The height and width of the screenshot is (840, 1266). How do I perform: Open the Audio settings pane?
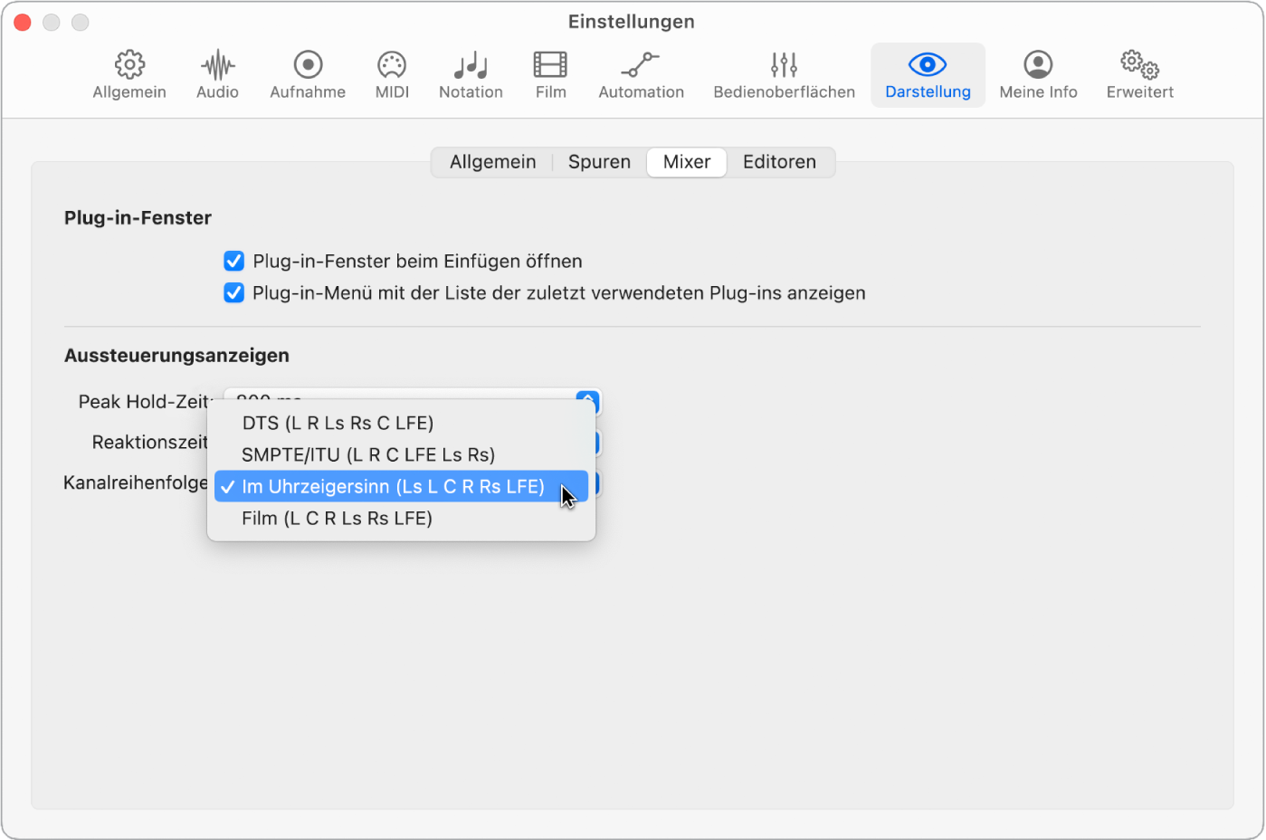tap(217, 74)
